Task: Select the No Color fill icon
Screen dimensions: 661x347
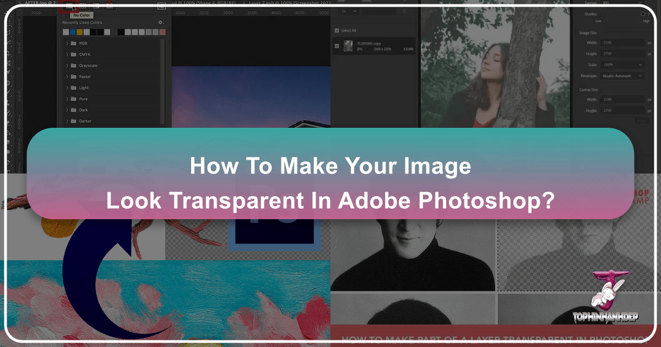Action: coord(68,7)
